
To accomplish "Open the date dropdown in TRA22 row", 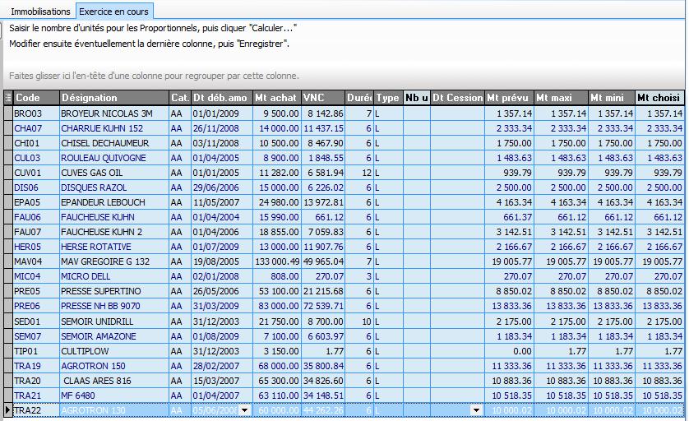I will click(x=245, y=410).
